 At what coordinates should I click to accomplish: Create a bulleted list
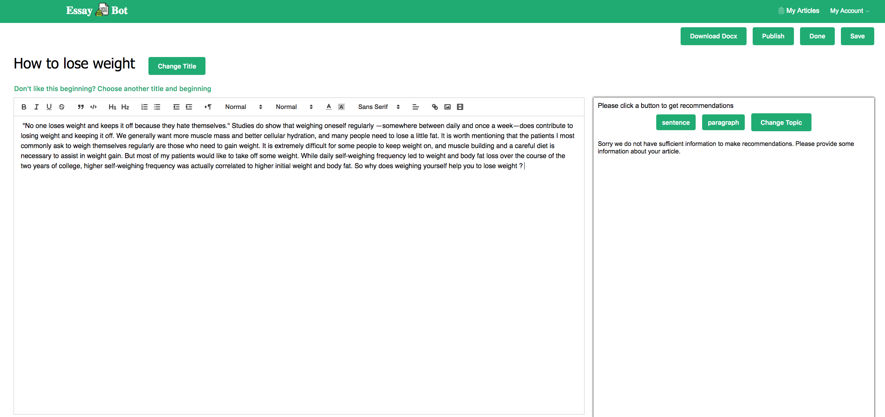pos(157,107)
